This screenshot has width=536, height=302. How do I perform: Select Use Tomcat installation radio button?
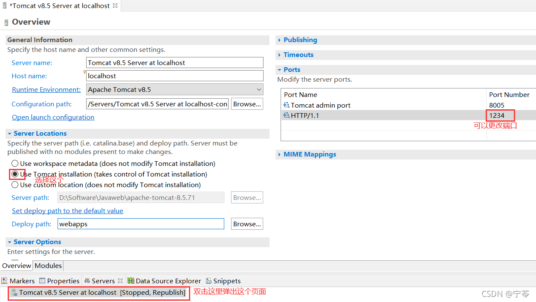click(x=15, y=174)
